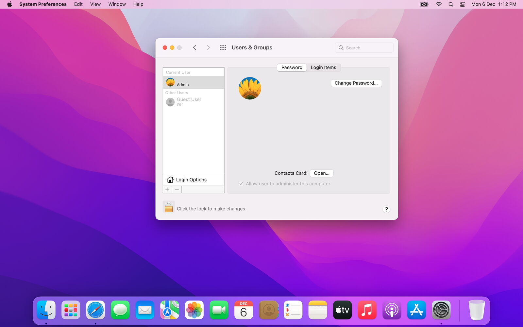
Task: Open the Trash from the Dock
Action: tap(477, 310)
